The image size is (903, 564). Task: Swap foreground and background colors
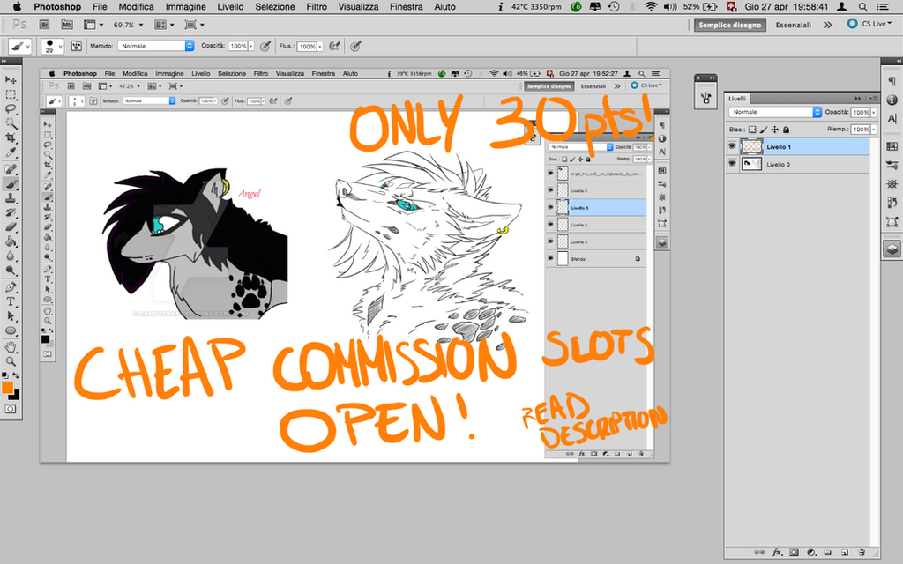point(16,375)
